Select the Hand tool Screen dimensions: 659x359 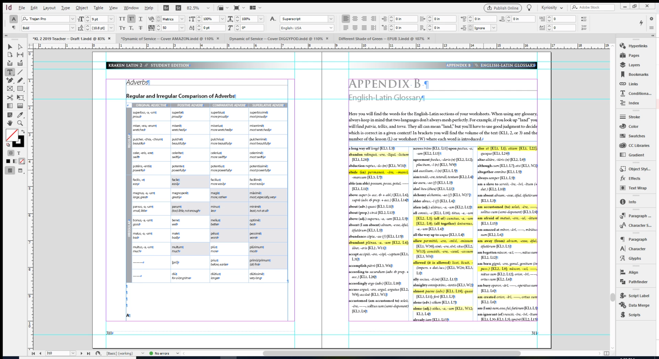(x=10, y=123)
